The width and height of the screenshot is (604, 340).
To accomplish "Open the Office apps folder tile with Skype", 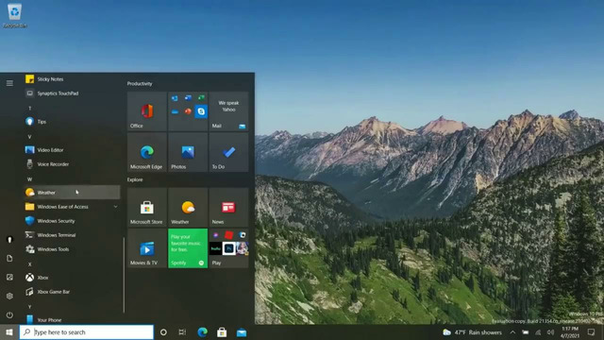I will [188, 111].
